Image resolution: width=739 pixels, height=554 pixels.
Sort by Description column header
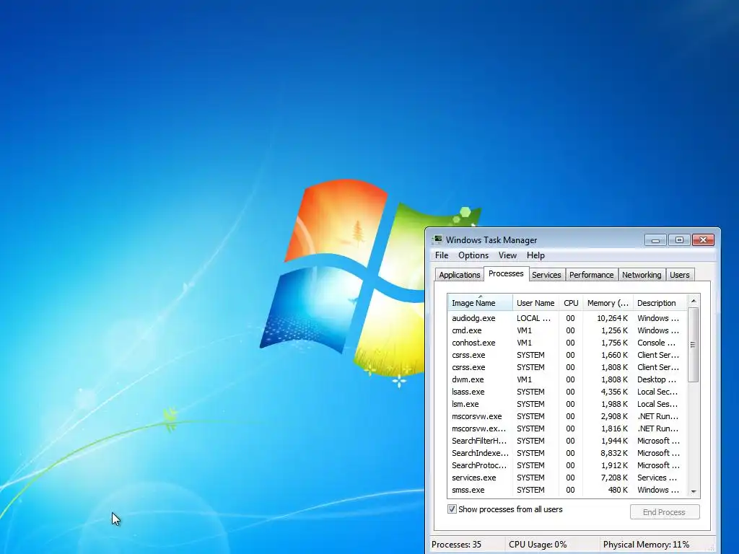point(660,303)
